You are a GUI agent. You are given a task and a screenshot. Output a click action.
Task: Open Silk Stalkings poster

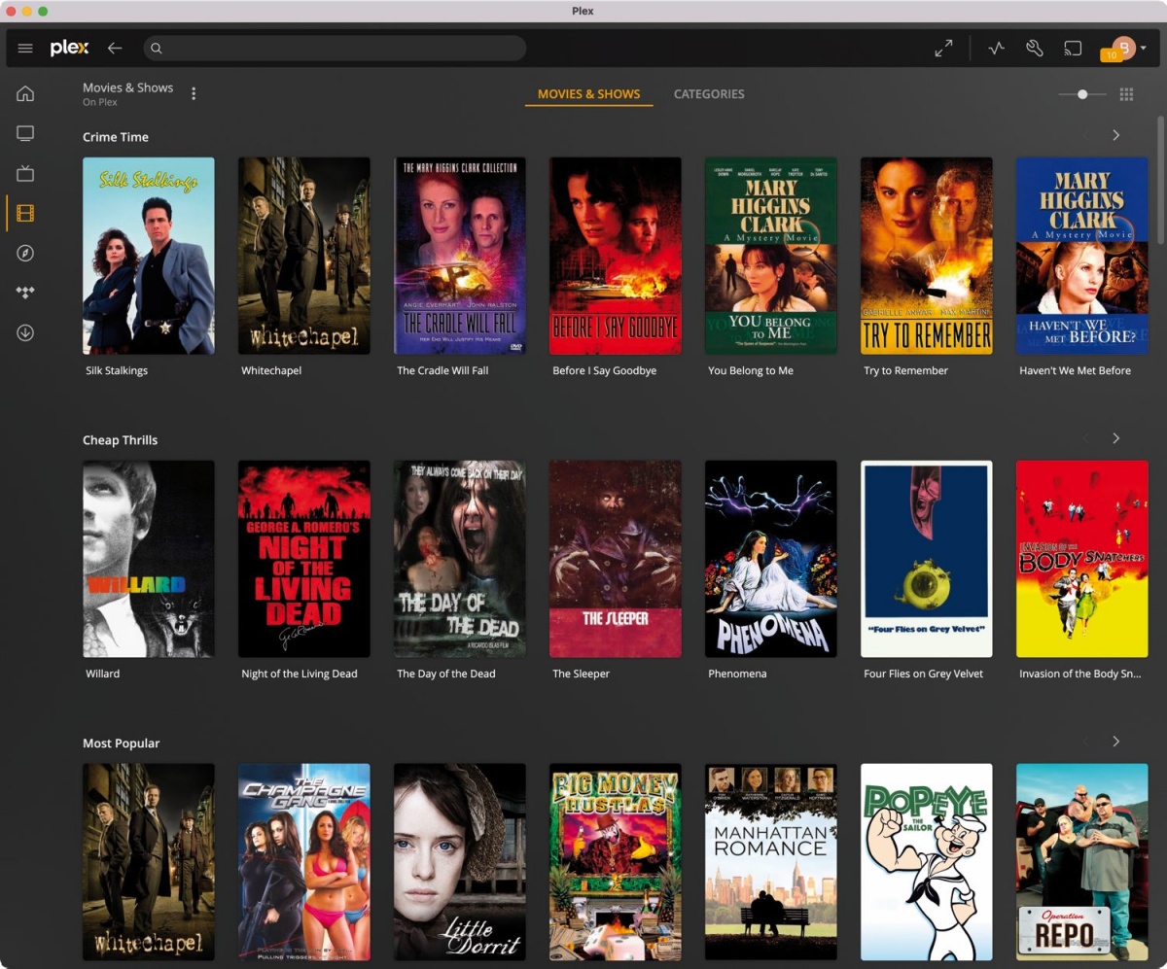click(149, 256)
